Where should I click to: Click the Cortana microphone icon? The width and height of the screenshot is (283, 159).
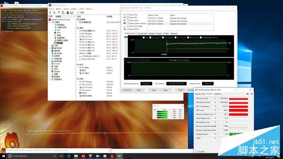tap(55, 156)
